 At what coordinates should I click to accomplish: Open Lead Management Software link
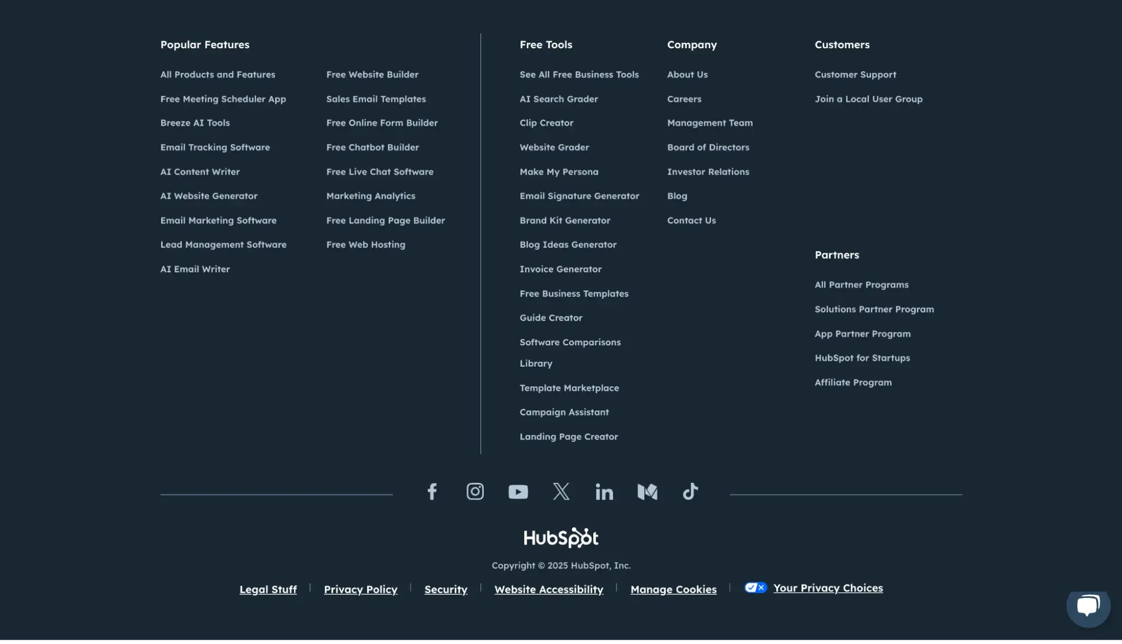pos(223,246)
